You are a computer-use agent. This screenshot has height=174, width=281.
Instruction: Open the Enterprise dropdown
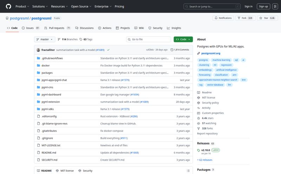click(x=103, y=6)
